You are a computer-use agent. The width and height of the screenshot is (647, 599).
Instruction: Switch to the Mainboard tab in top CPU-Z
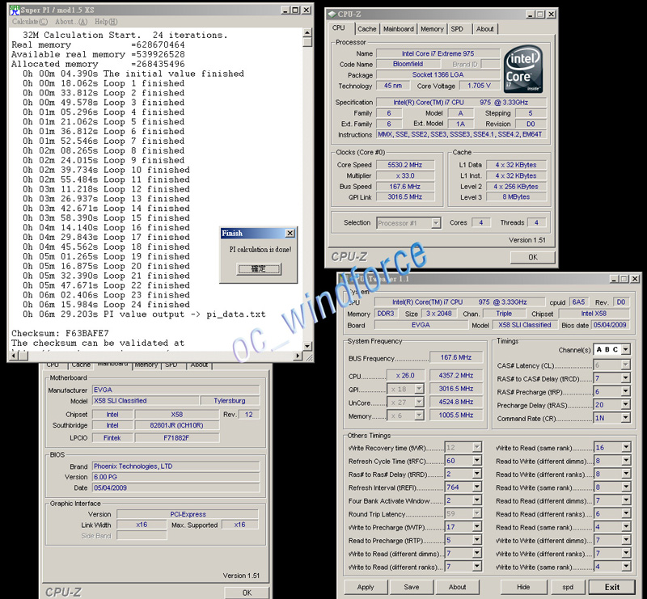(399, 29)
